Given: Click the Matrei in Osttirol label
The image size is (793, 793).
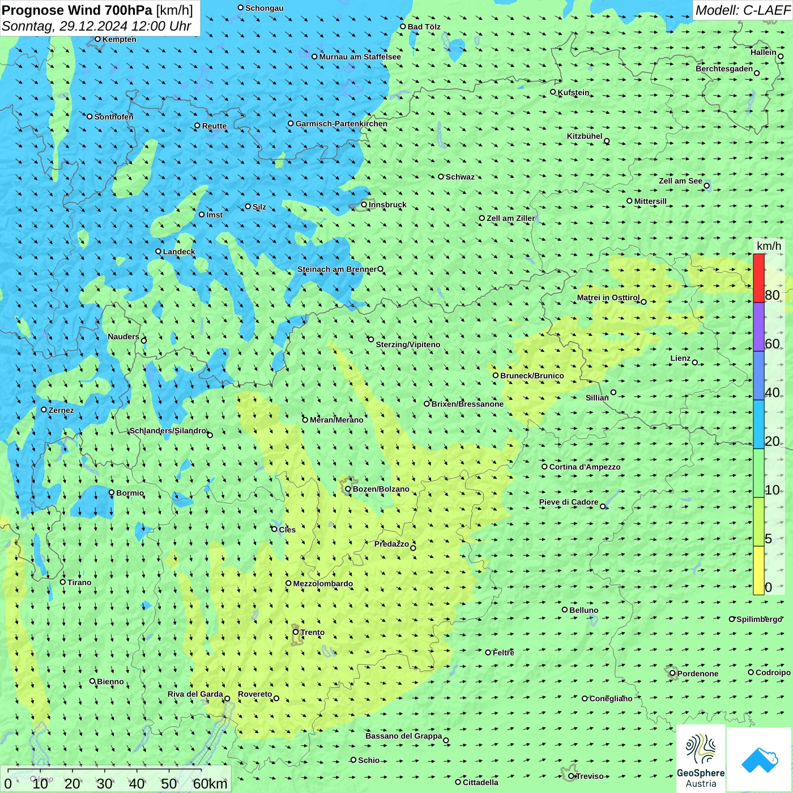Looking at the screenshot, I should point(608,297).
